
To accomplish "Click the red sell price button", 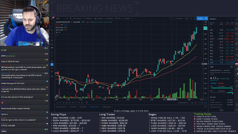I will [58, 25].
